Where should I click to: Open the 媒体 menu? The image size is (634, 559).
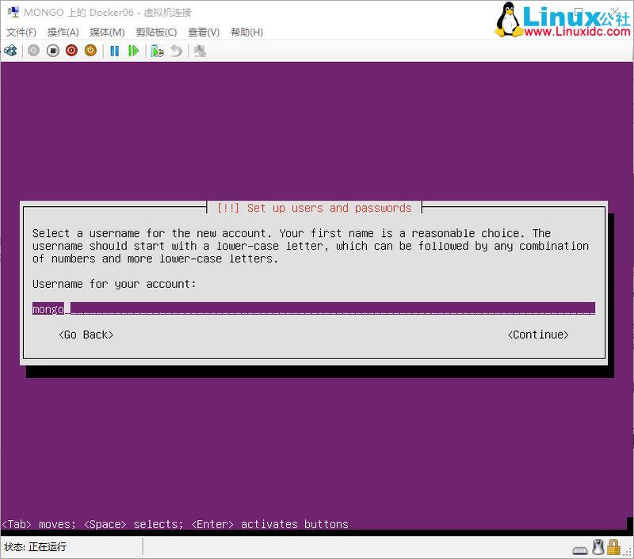(x=105, y=32)
